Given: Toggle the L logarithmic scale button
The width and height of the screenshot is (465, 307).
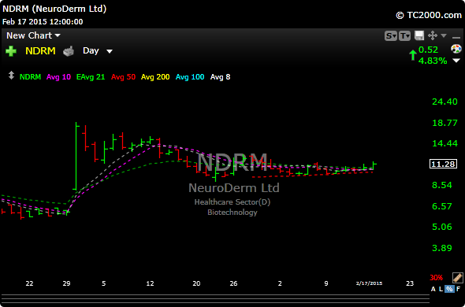Looking at the screenshot, I should [x=441, y=289].
